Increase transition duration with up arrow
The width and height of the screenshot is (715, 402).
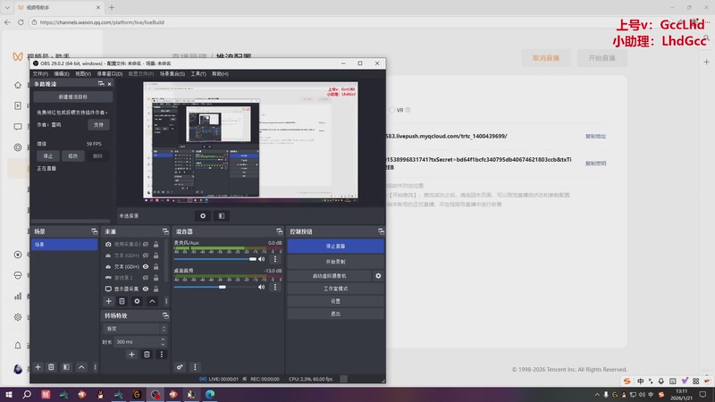(x=163, y=339)
